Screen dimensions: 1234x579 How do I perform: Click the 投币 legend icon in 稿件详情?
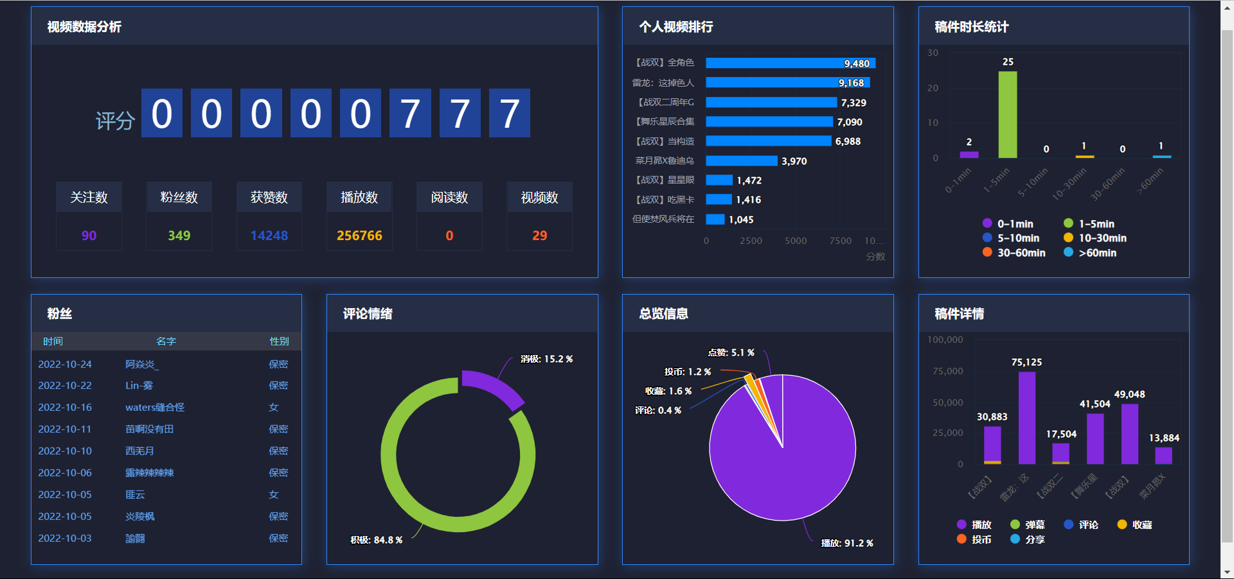click(961, 540)
